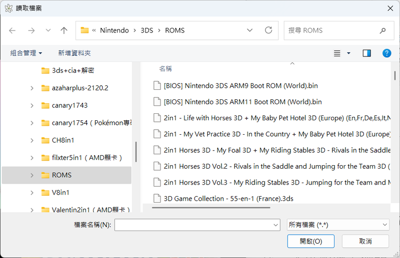This screenshot has width=400, height=258.
Task: Open the view options dropdown arrow
Action: point(348,53)
